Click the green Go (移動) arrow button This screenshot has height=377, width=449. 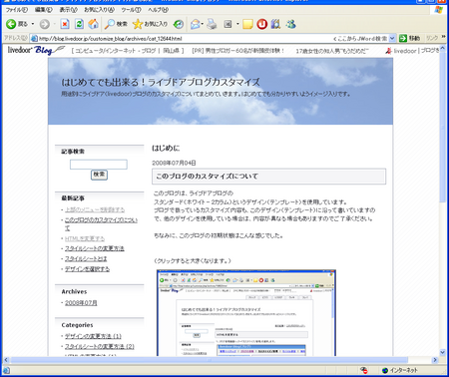pyautogui.click(x=409, y=38)
